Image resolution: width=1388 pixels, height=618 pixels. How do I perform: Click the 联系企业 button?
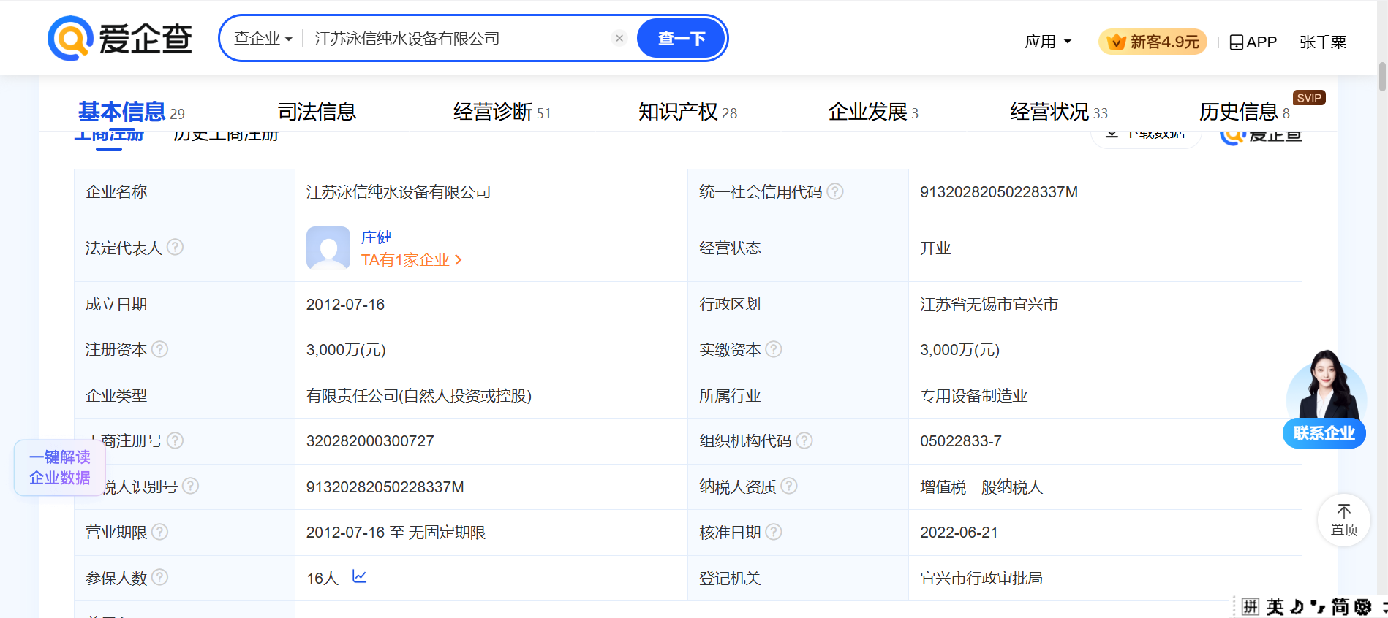[1324, 433]
